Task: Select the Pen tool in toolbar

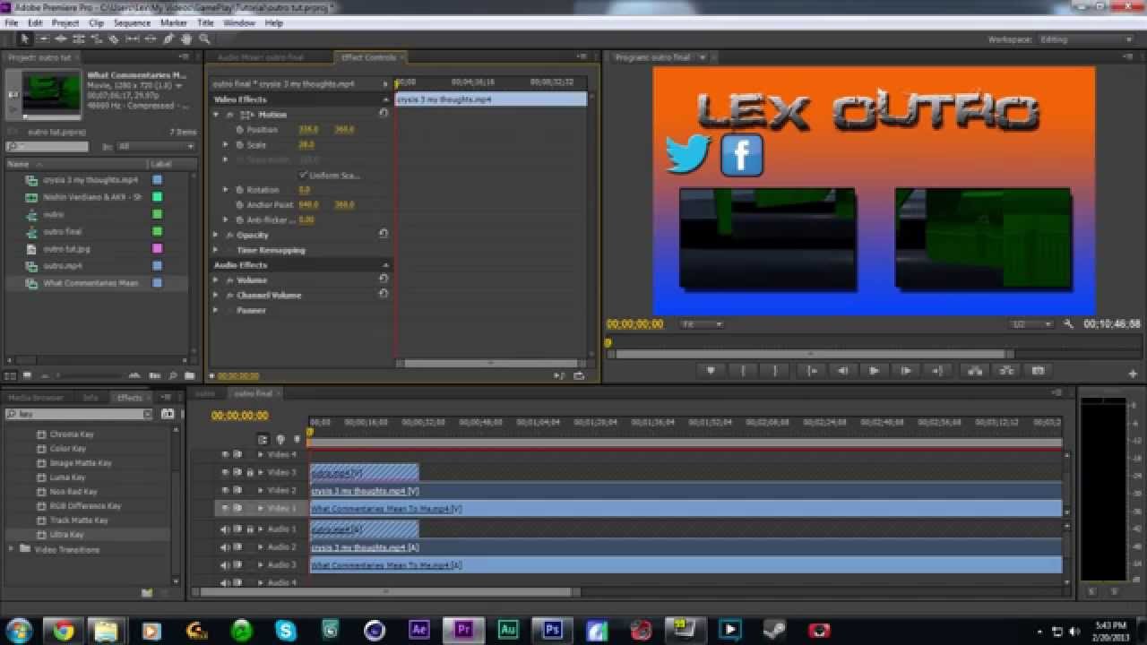Action: tap(168, 39)
